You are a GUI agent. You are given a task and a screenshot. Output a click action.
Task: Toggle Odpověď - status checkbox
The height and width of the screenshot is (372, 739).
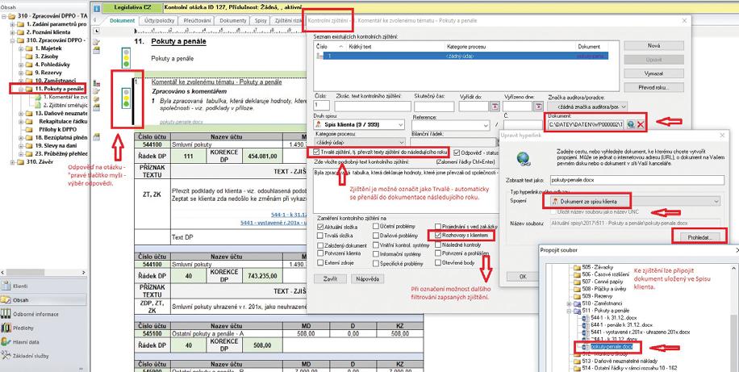point(457,153)
